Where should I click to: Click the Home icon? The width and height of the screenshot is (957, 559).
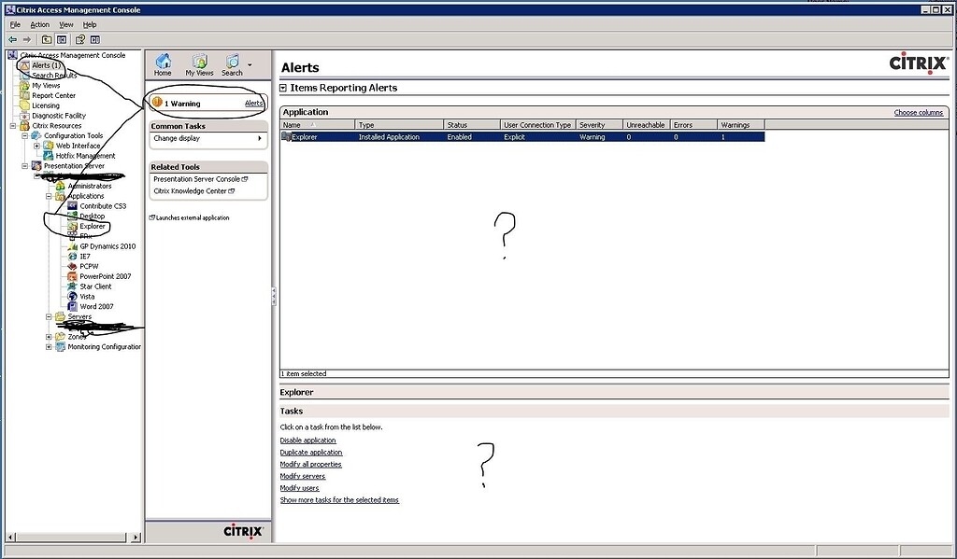point(162,63)
